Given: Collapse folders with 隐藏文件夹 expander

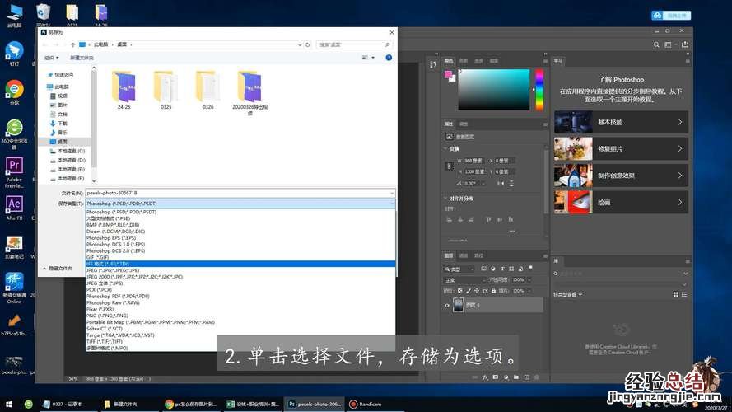Looking at the screenshot, I should pos(60,268).
